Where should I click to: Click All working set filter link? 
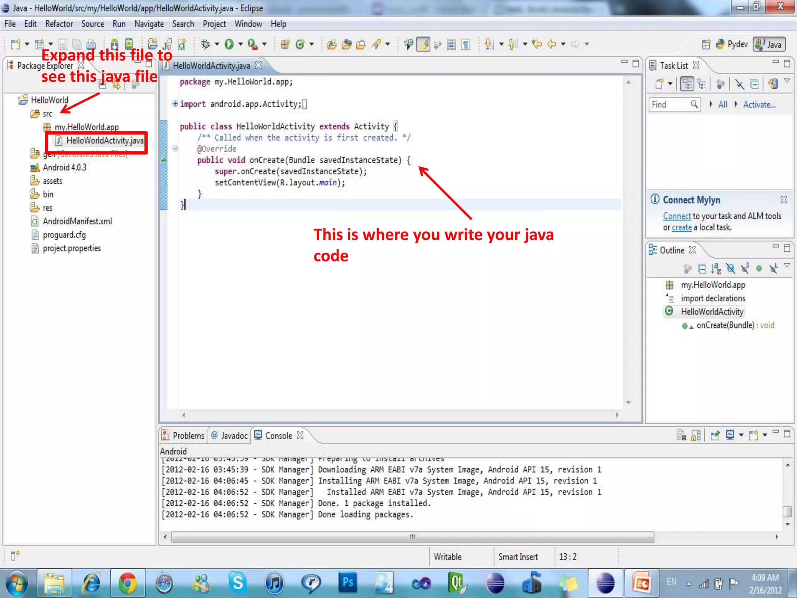coord(723,104)
